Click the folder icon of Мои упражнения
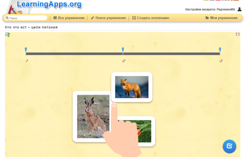The width and height of the screenshot is (247, 163). click(x=207, y=18)
